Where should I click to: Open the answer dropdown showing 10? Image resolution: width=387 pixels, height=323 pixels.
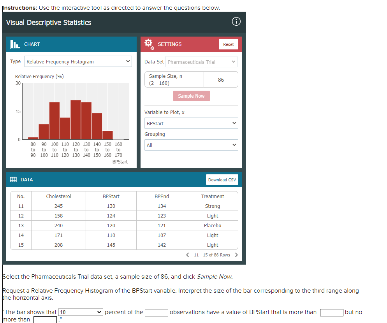click(x=80, y=312)
